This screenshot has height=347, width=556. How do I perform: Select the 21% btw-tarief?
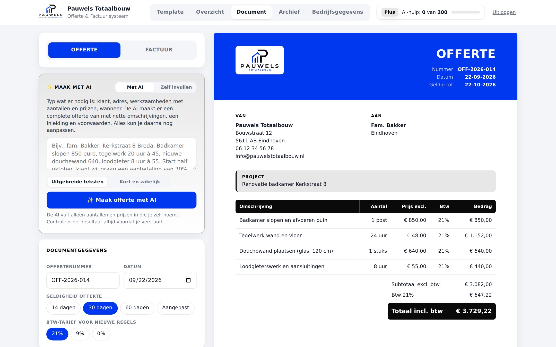pos(57,334)
